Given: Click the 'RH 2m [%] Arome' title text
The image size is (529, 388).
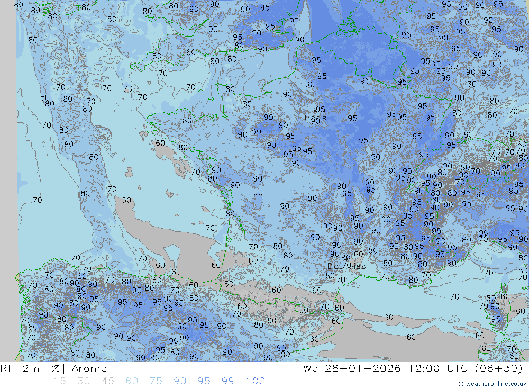Looking at the screenshot, I should tap(53, 368).
